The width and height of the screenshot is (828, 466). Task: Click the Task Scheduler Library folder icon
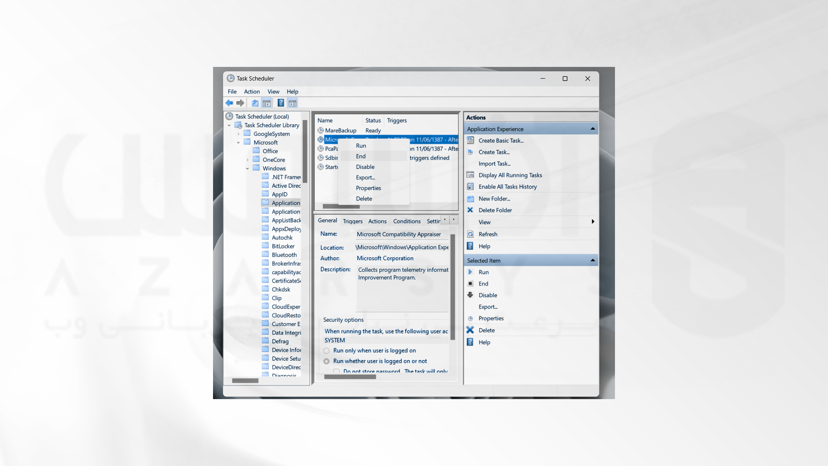click(238, 125)
